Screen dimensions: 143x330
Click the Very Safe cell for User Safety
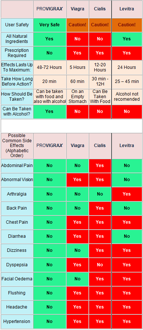point(50,25)
